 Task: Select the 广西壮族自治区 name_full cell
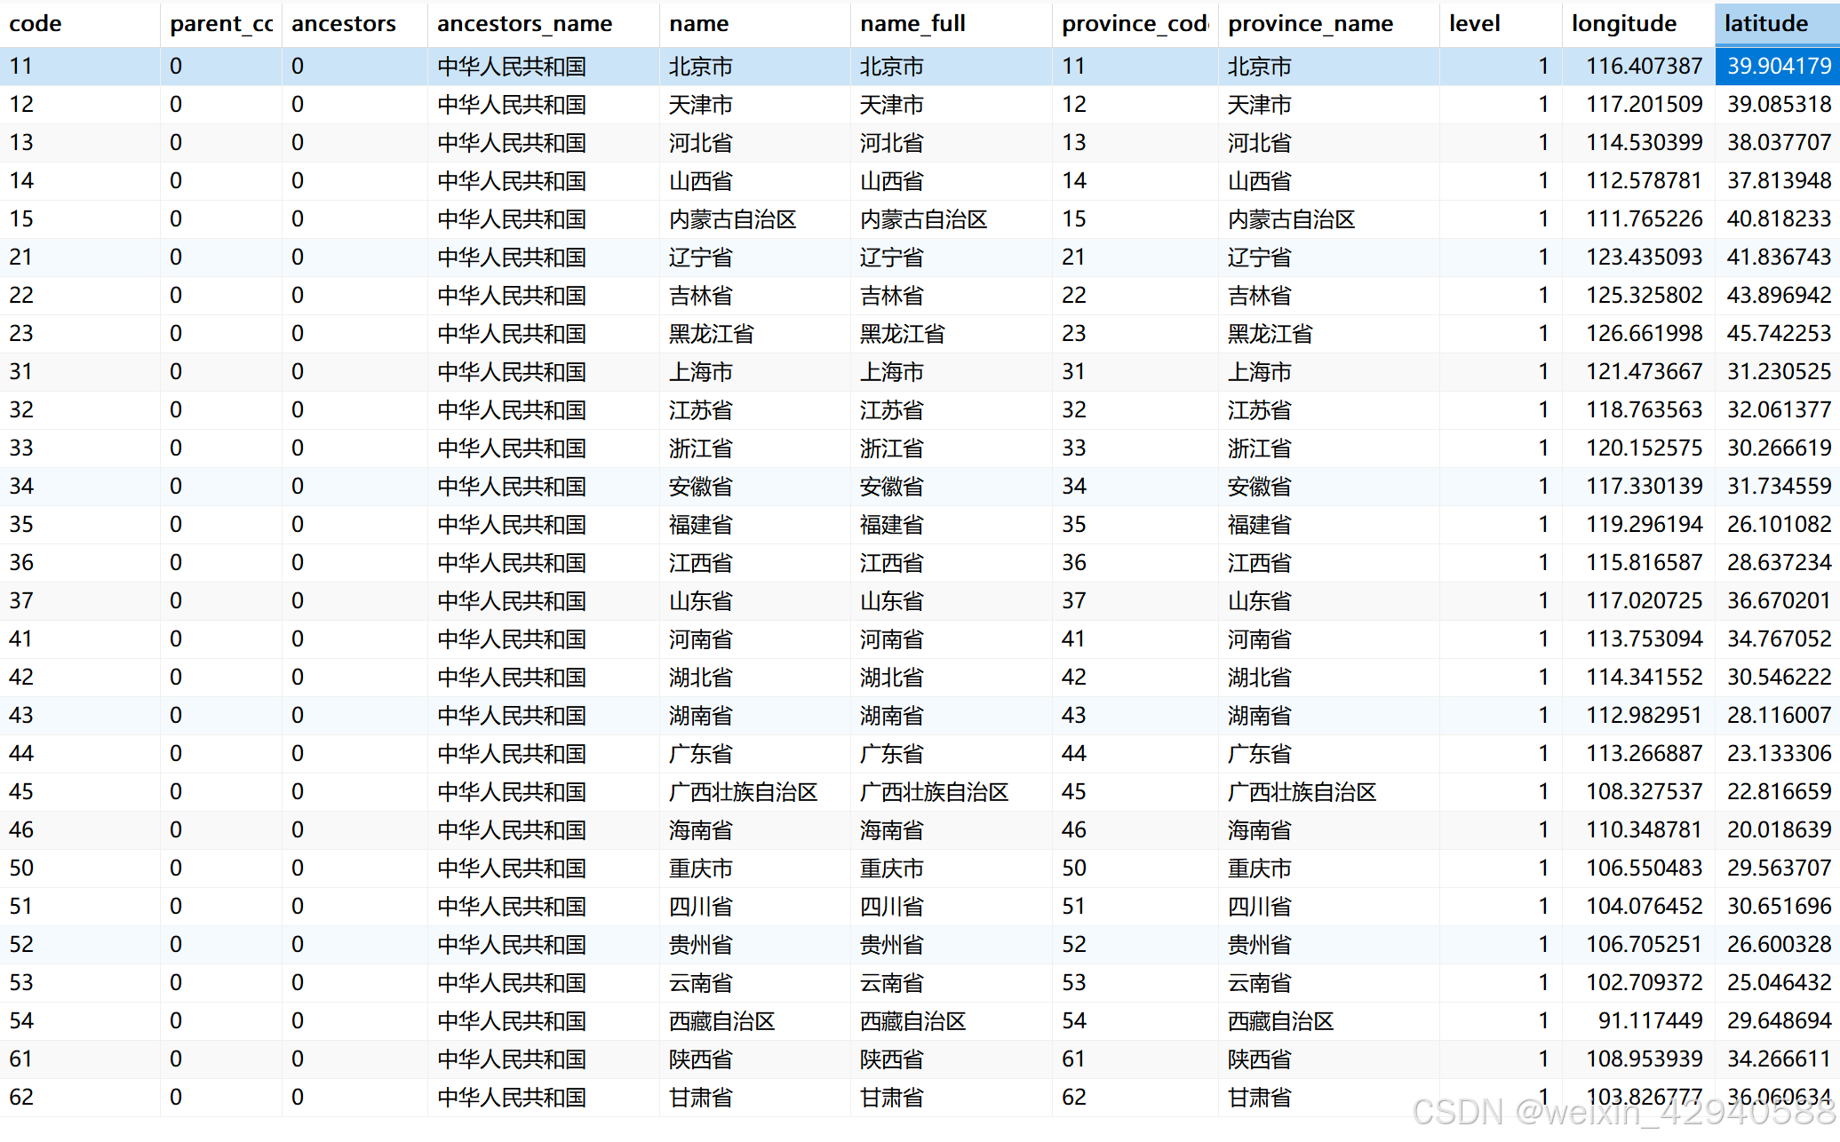tap(934, 792)
